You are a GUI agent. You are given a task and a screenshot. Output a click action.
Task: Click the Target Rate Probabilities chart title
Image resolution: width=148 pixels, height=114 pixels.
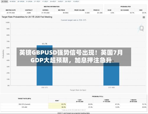[27, 17]
